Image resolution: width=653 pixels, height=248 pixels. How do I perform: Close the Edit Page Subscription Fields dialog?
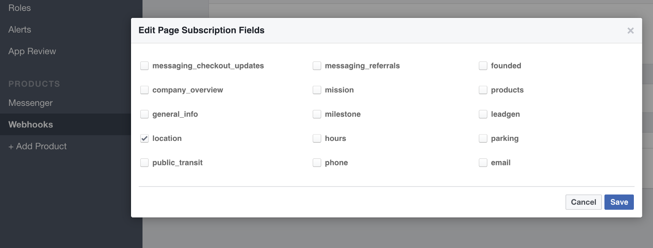(x=630, y=31)
